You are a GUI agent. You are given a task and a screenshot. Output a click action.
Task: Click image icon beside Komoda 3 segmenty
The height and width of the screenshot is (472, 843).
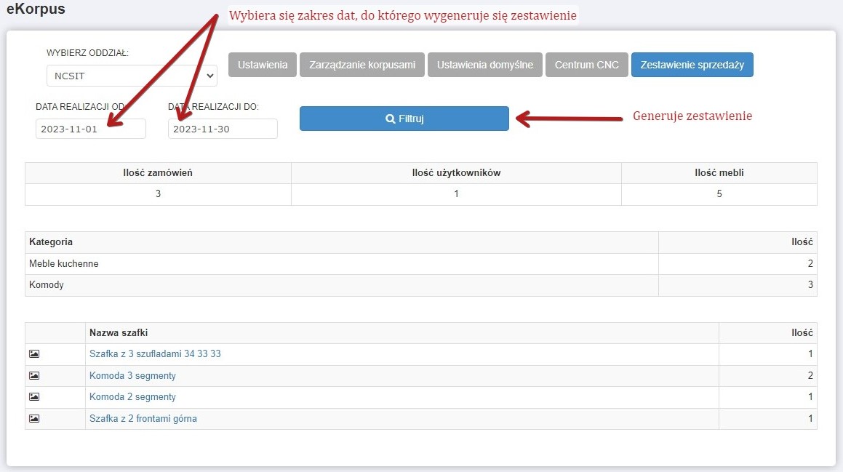[x=34, y=376]
